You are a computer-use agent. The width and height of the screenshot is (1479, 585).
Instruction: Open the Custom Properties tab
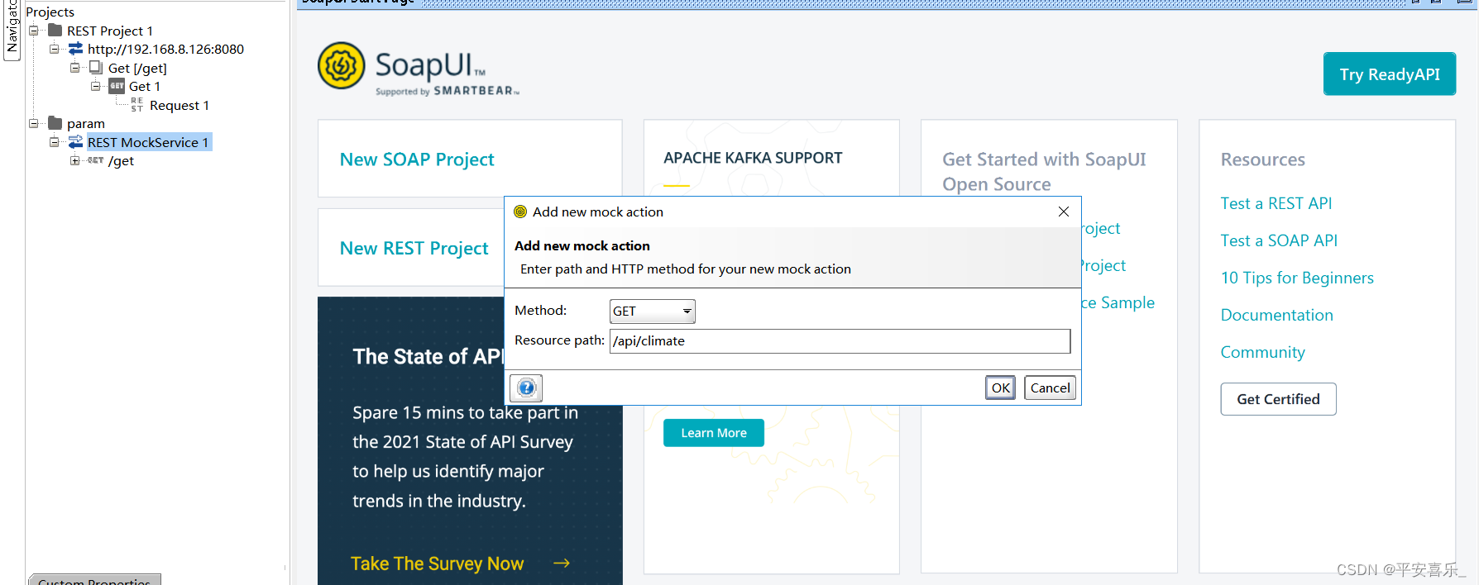[94, 580]
